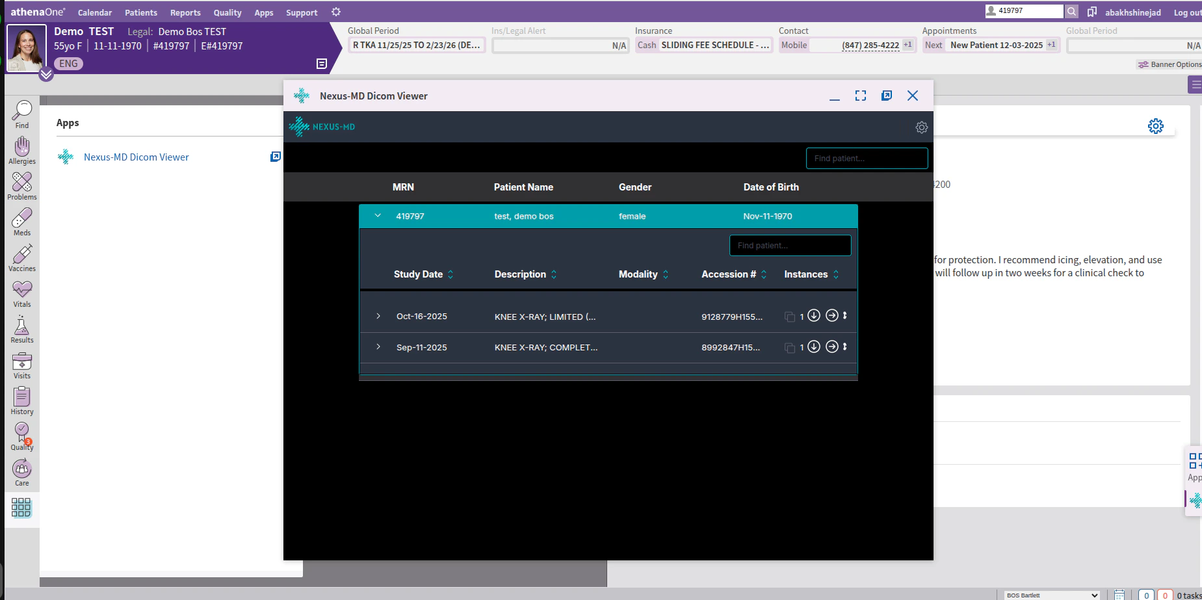Open more options for the Sep-11-2025 study

(844, 346)
